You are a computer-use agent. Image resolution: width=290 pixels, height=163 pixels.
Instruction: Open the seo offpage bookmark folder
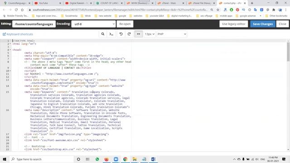204,16
